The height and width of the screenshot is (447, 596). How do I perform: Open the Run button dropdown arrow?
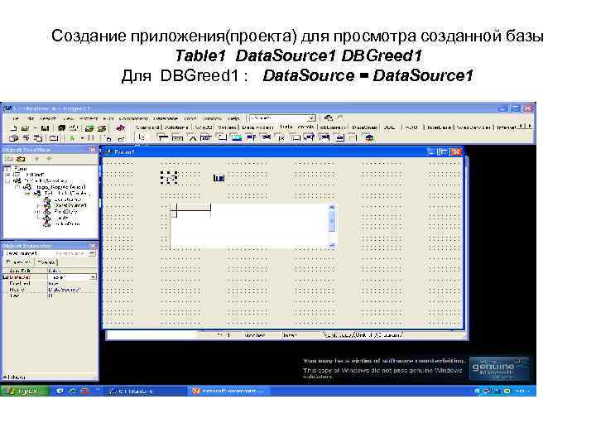(x=82, y=138)
